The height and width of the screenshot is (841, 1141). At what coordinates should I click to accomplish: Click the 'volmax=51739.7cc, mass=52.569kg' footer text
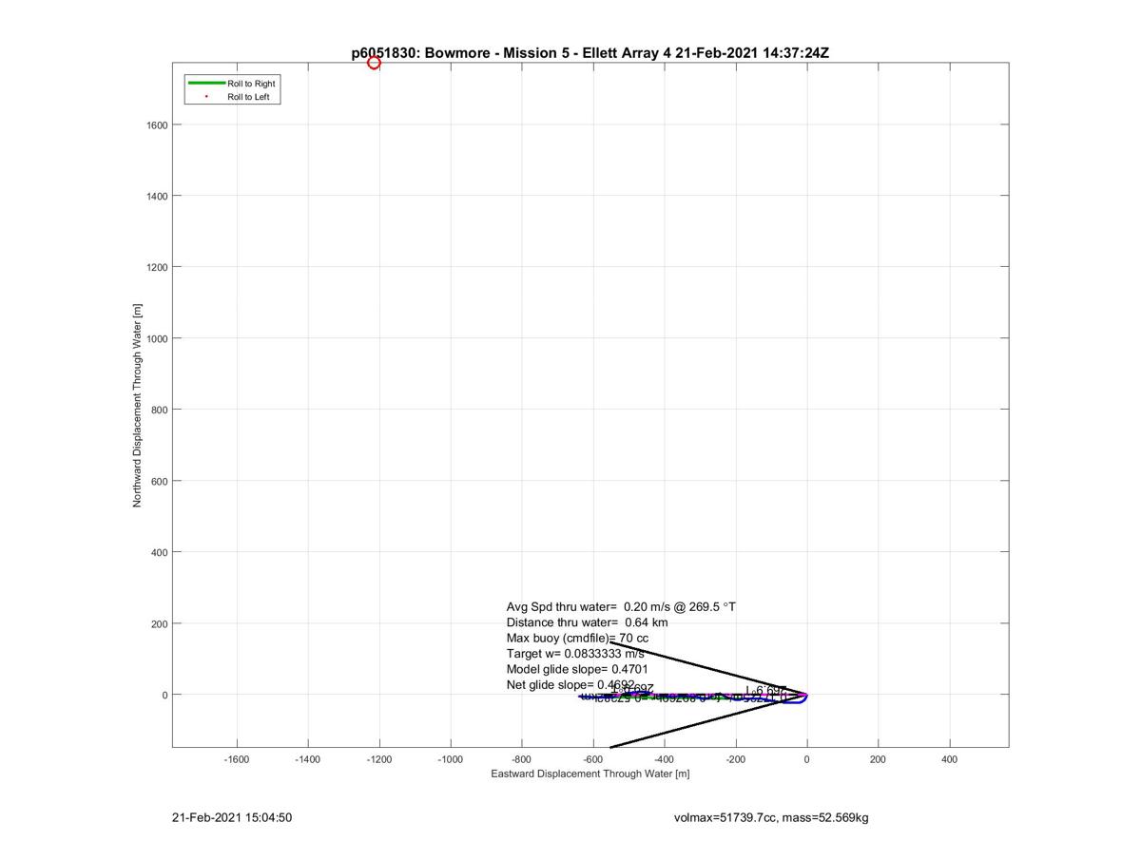[x=771, y=817]
